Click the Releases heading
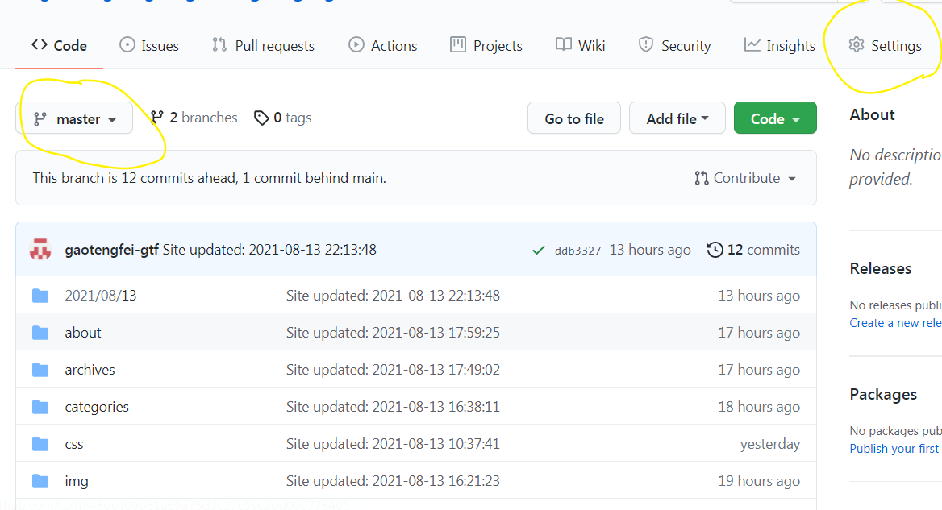This screenshot has height=510, width=942. click(880, 269)
